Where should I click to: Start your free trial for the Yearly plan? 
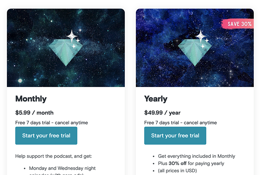point(175,136)
